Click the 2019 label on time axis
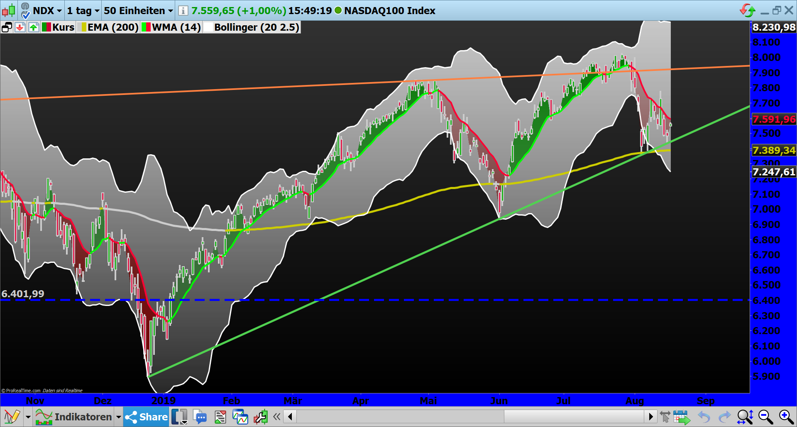797x427 pixels. (x=163, y=400)
